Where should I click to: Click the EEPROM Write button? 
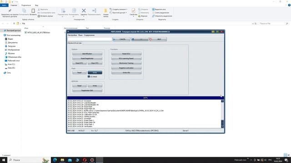95,86
